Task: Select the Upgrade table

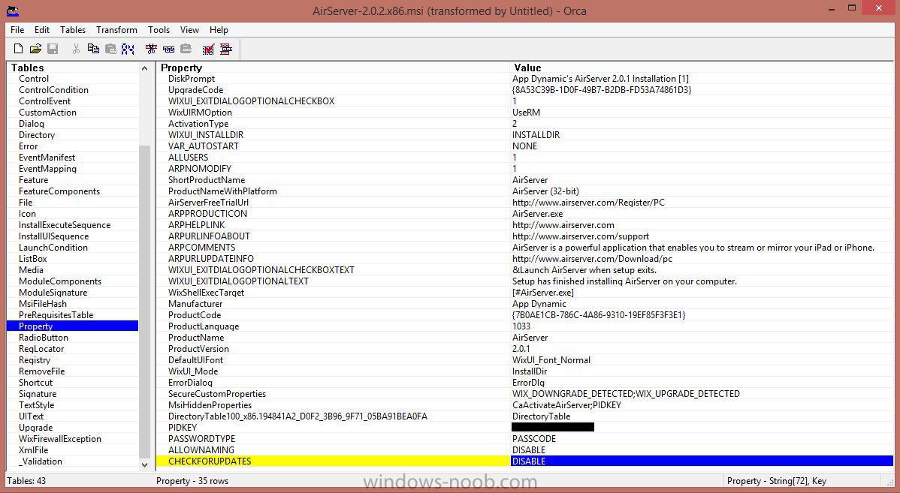Action: coord(35,428)
